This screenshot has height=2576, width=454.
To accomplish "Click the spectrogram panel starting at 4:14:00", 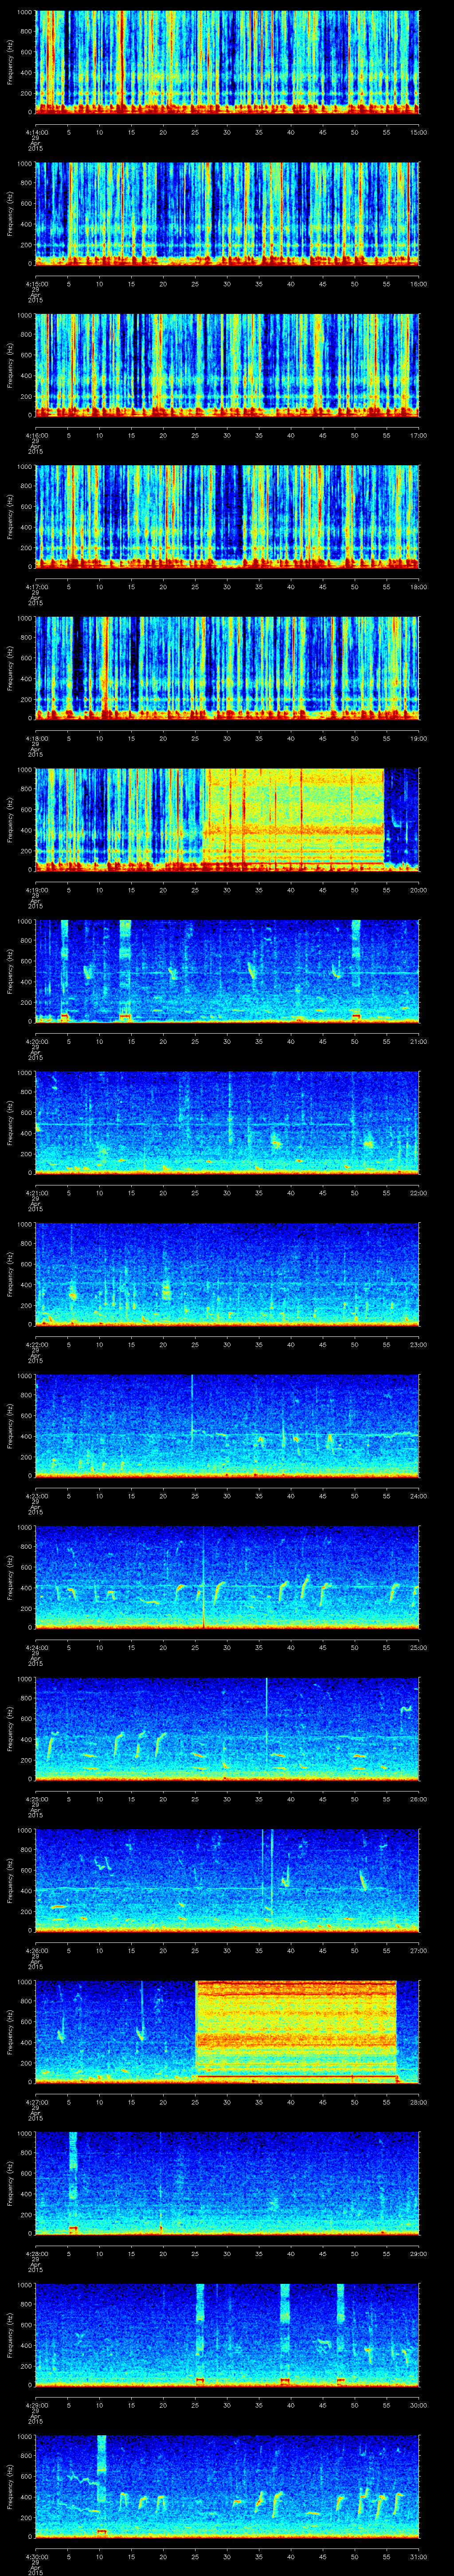I will (227, 62).
